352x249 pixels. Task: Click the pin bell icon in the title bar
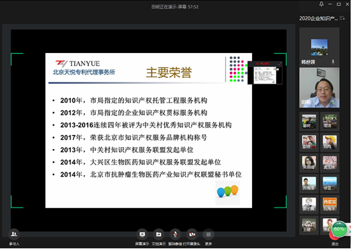321,4
